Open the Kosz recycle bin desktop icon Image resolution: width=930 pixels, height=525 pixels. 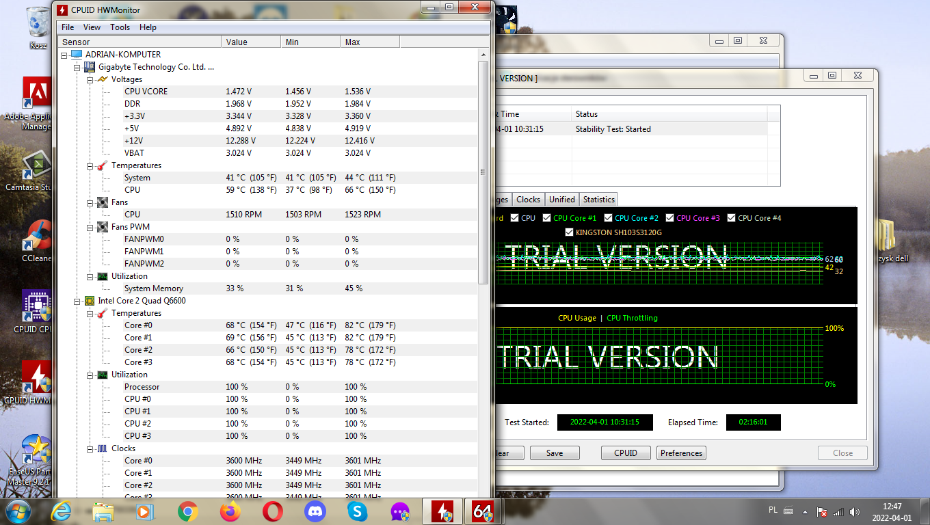(x=38, y=27)
